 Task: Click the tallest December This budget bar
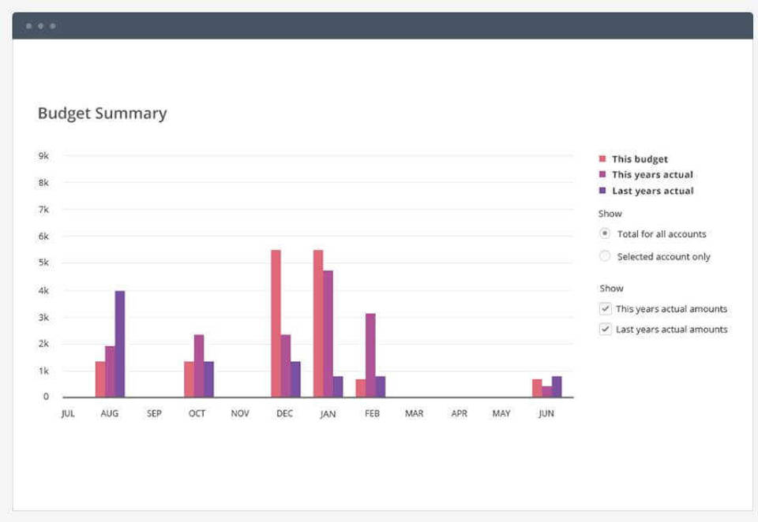click(276, 323)
